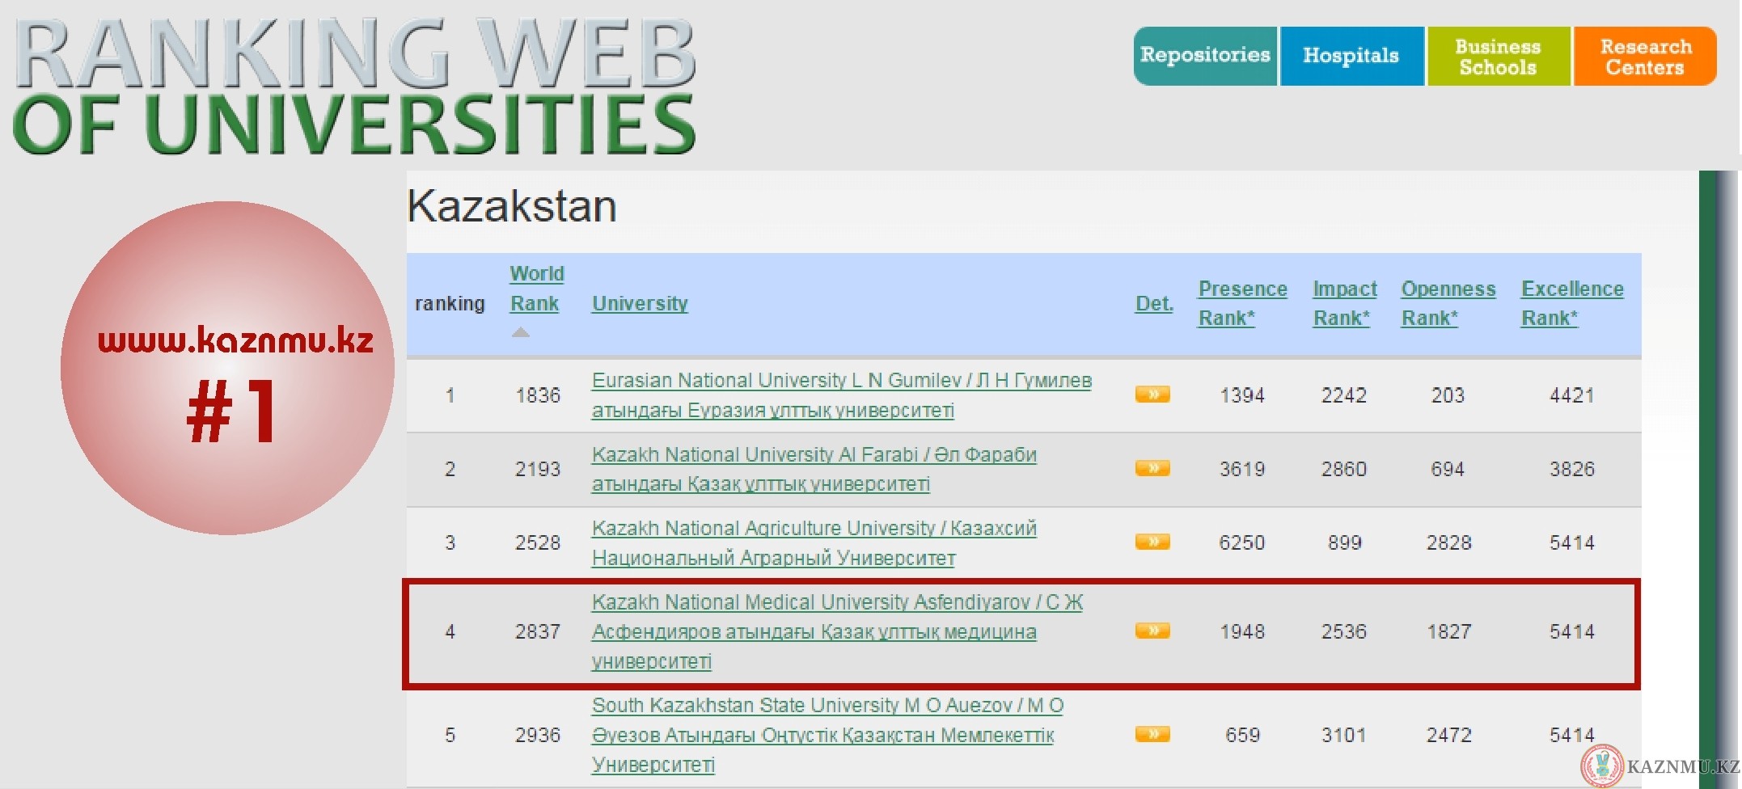
Task: Click details arrow icon for Medical University Asfendiyarov
Action: click(1152, 631)
